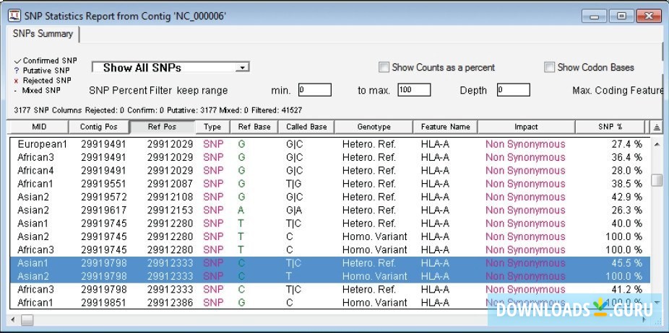This screenshot has height=333, width=669.
Task: Sort by the Contig Pos column header
Action: point(98,127)
